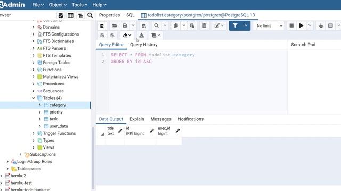
Task: Click the Scratch Pad header
Action: [x=303, y=45]
